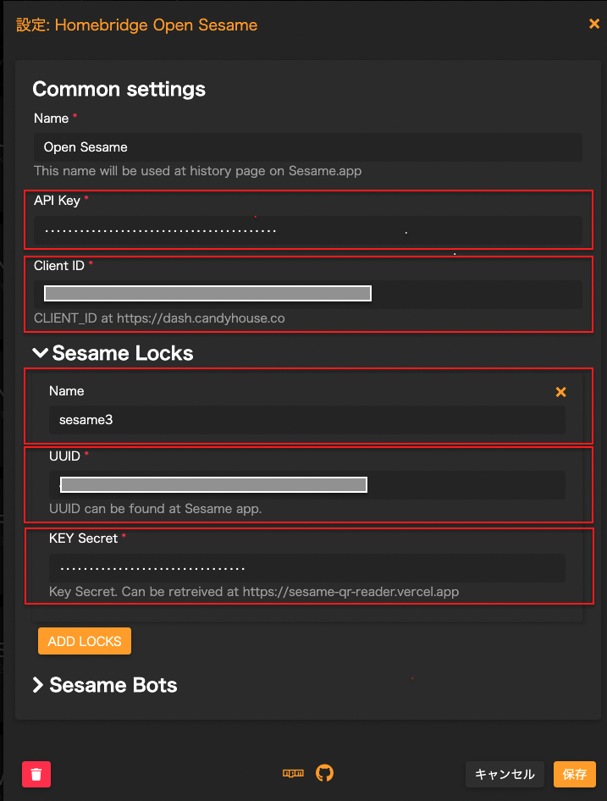This screenshot has height=801, width=607.
Task: Select the lock Name field 'sesame3'
Action: click(308, 420)
